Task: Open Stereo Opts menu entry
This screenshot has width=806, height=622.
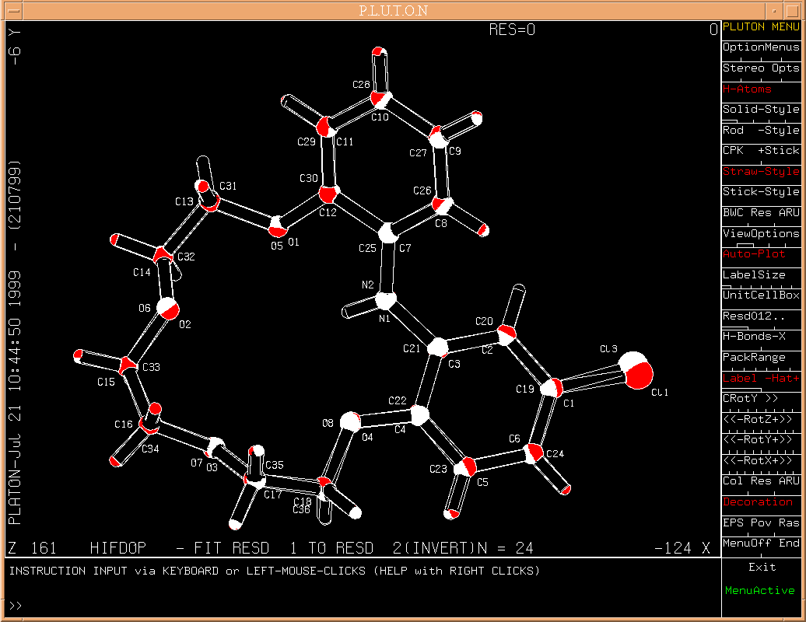Action: point(760,68)
